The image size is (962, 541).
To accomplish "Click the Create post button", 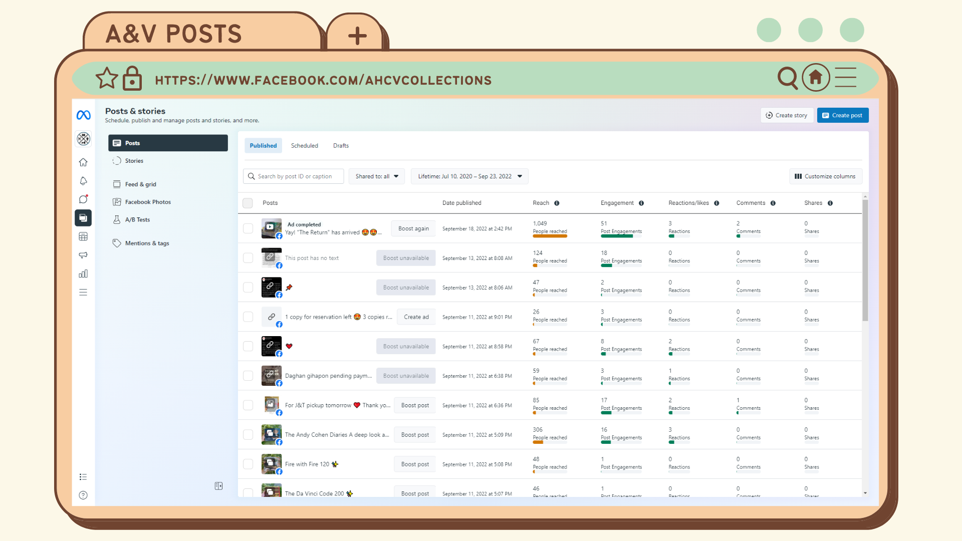I will point(842,115).
